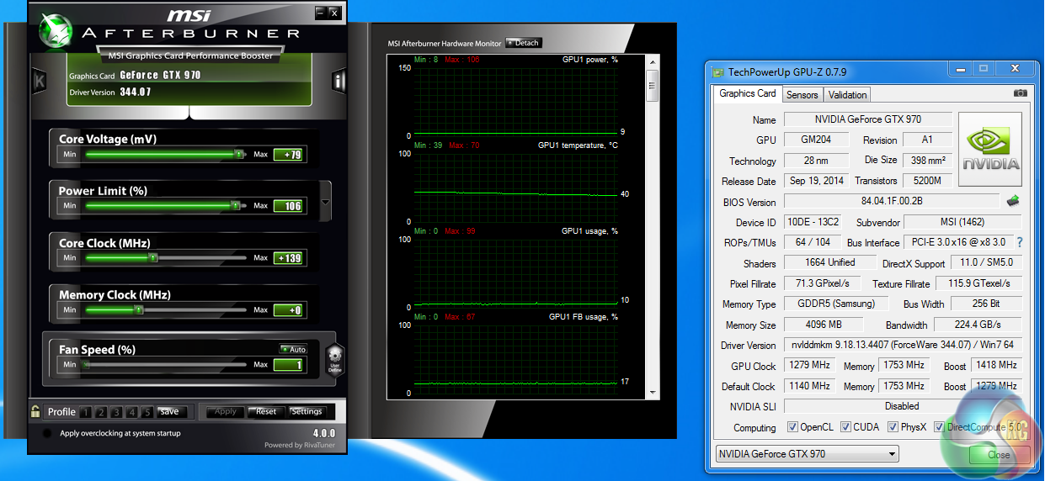Open the Afterburner info panel icon
The image size is (1045, 481).
coord(339,81)
